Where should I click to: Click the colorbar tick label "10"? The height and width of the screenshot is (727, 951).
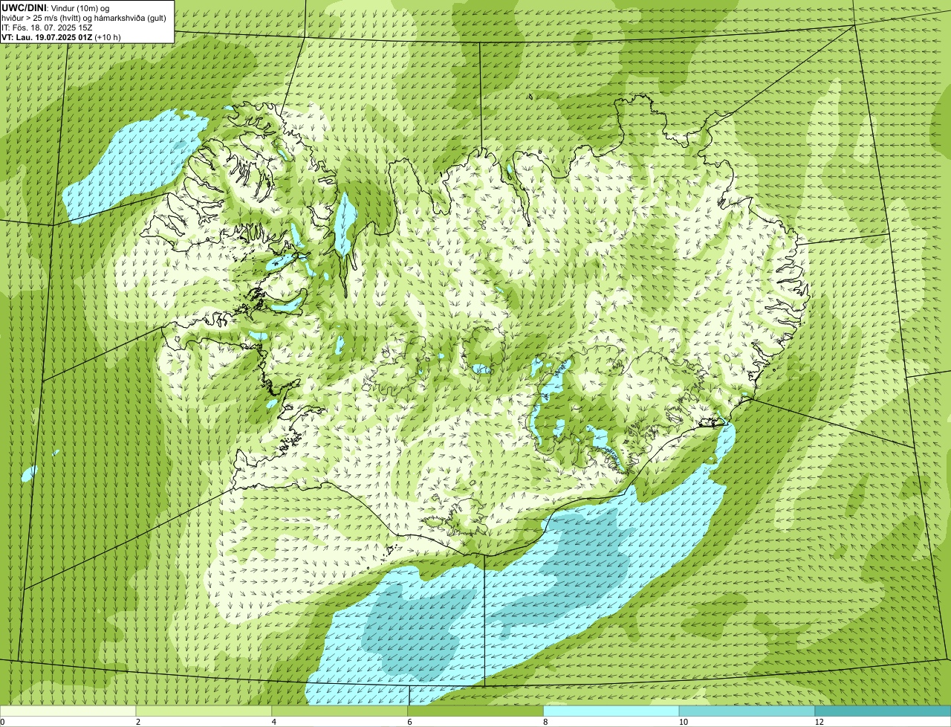click(x=683, y=722)
